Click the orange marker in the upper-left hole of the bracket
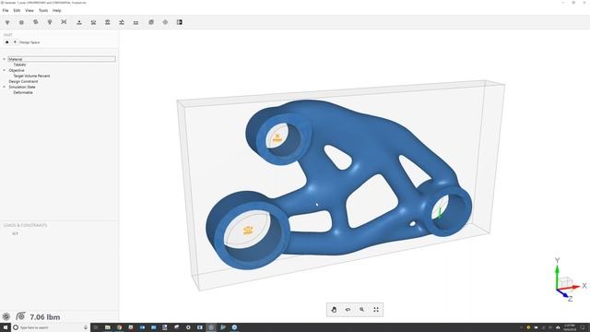The image size is (590, 332). click(277, 137)
